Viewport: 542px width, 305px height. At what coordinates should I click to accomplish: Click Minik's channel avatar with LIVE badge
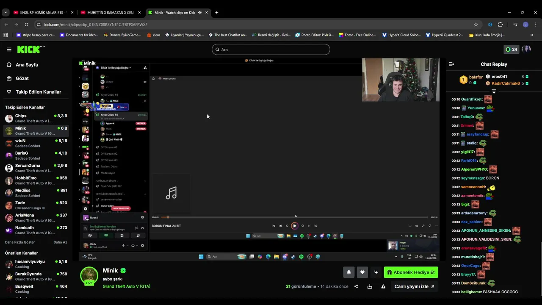89,276
